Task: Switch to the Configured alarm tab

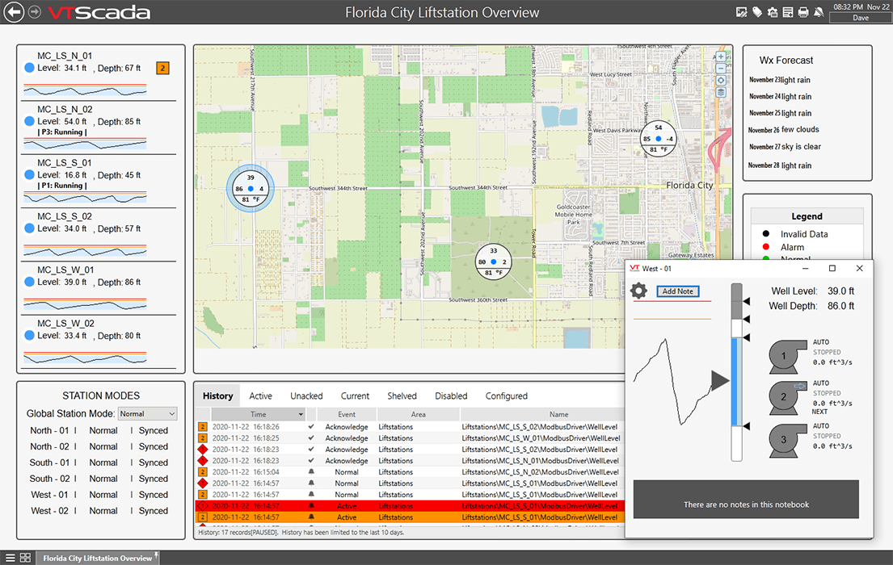Action: [x=506, y=396]
